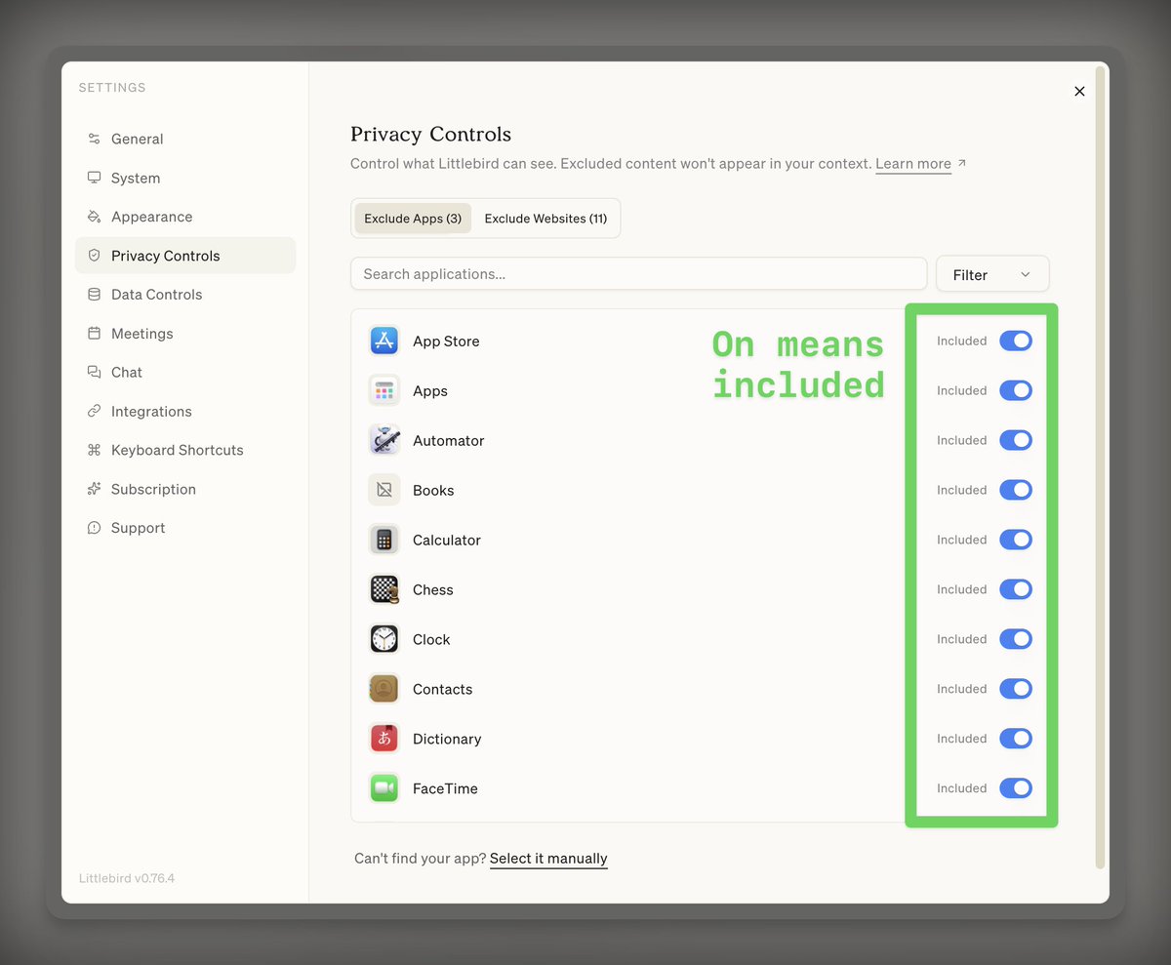Click the Chess board app icon
The image size is (1171, 965).
pos(384,589)
